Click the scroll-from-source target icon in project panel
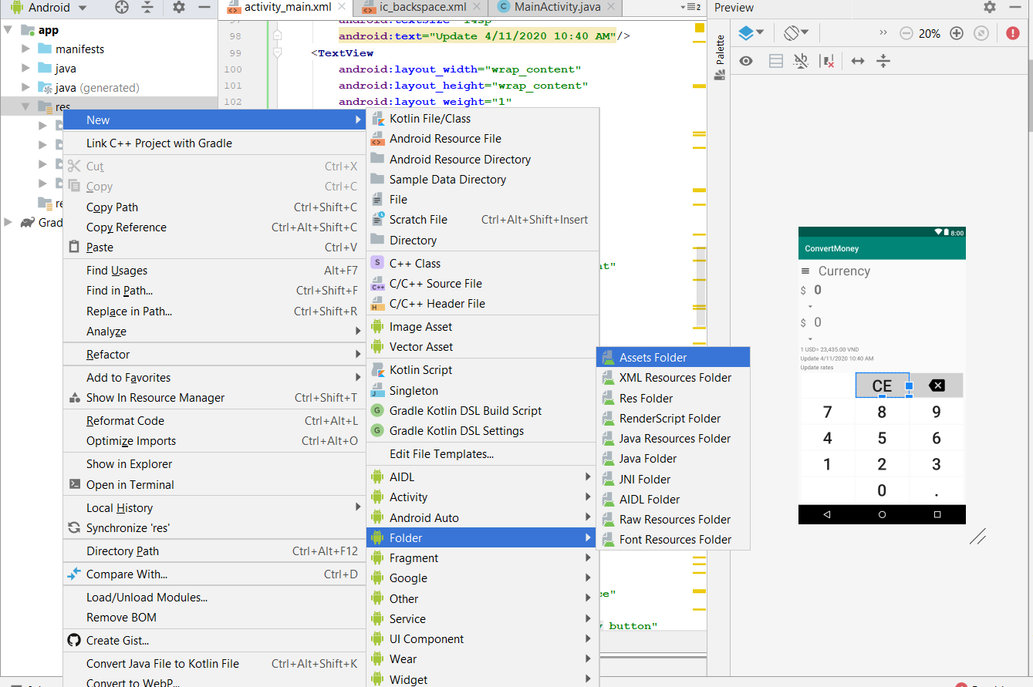The height and width of the screenshot is (687, 1033). coord(122,8)
